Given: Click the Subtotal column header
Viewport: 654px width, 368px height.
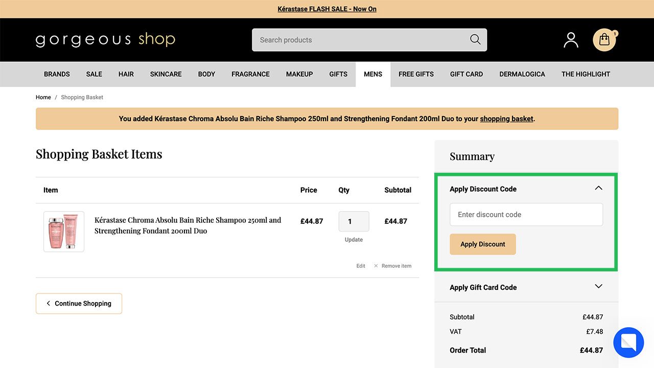Looking at the screenshot, I should pyautogui.click(x=398, y=190).
